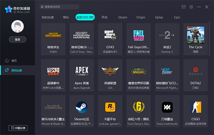
Task: Select the Destiny 2 game icon
Action: coord(167,35)
